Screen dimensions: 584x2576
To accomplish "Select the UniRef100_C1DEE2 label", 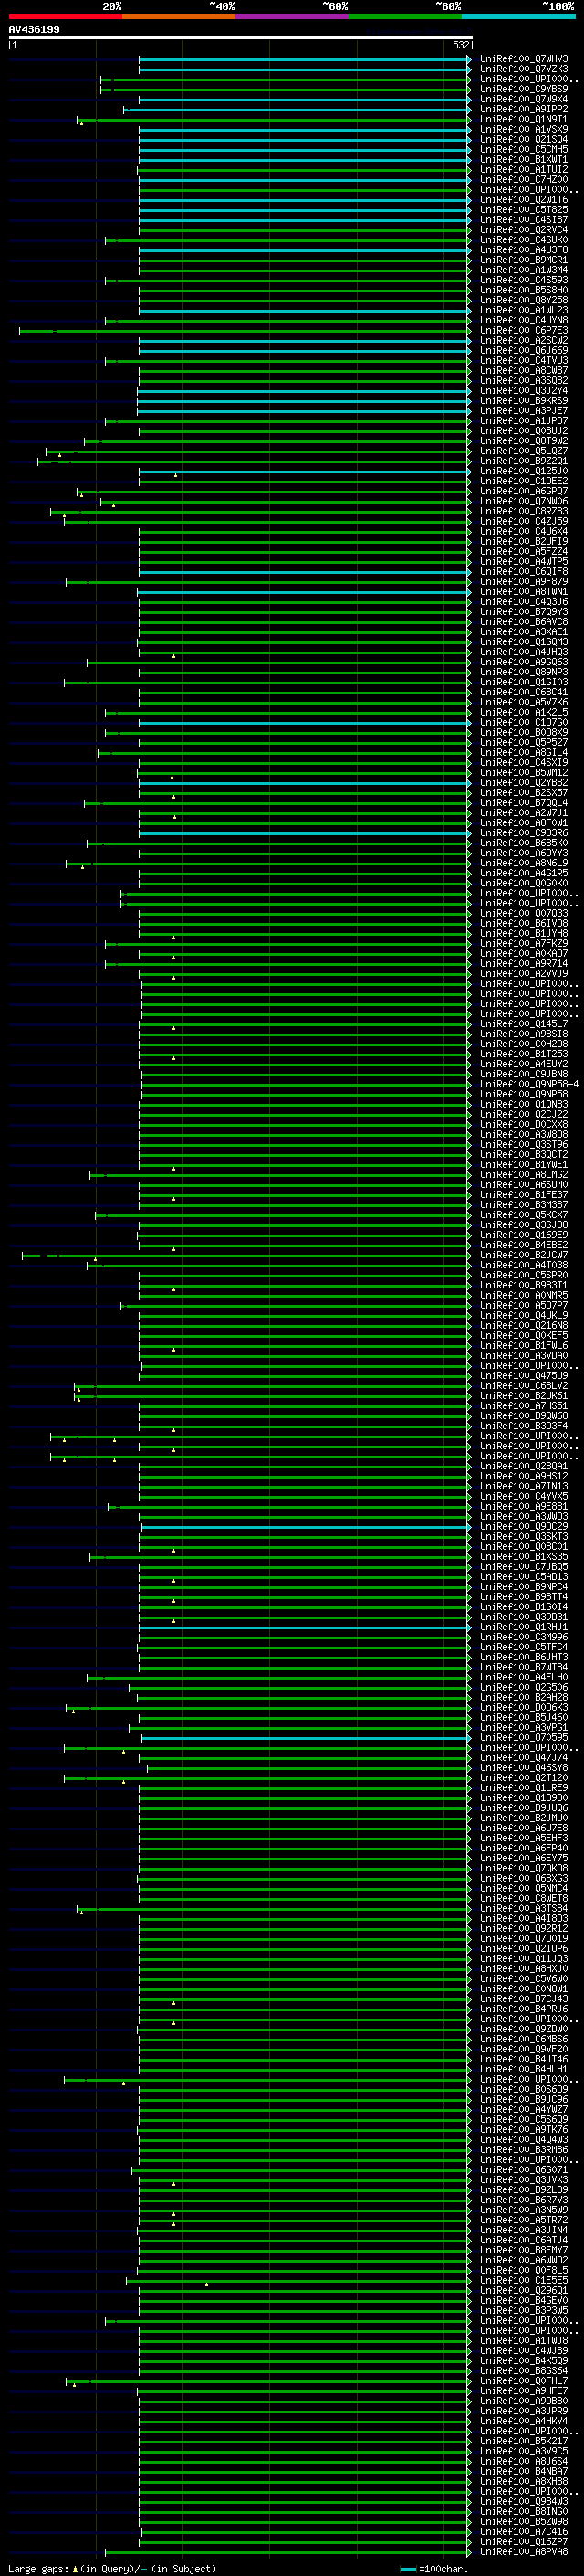I will [x=524, y=481].
